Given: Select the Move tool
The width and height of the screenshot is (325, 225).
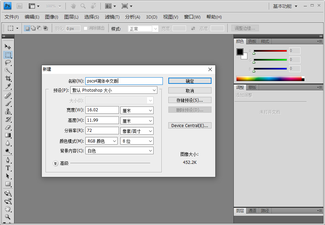Looking at the screenshot, I should click(8, 46).
